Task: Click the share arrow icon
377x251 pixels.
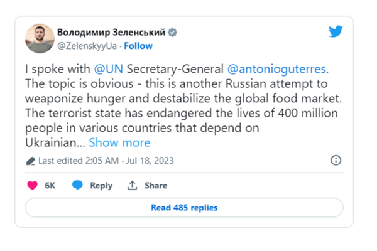Action: click(x=132, y=185)
